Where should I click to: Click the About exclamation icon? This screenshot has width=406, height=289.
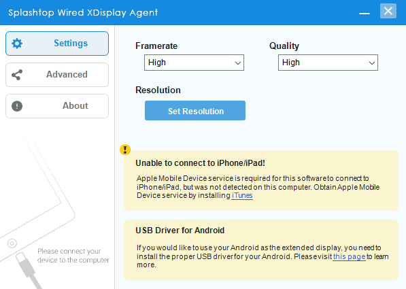(x=17, y=106)
